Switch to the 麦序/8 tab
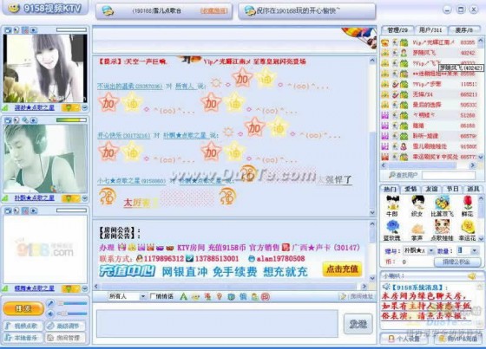486x349 pixels. coord(464,30)
